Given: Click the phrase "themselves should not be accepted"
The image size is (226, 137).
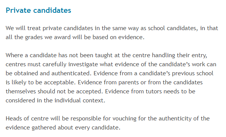Looking at the screenshot, I should tap(54, 91).
